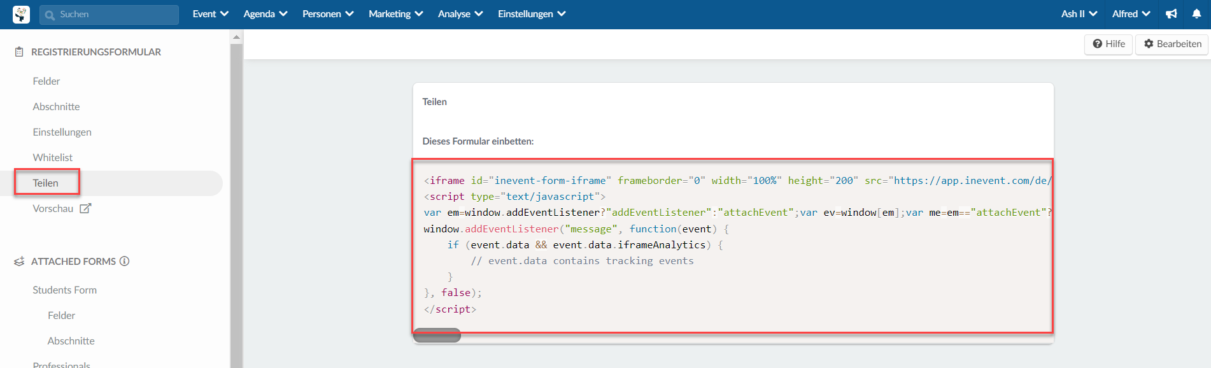Screen dimensions: 1211x368
Task: Open Vorschau form preview
Action: click(53, 208)
